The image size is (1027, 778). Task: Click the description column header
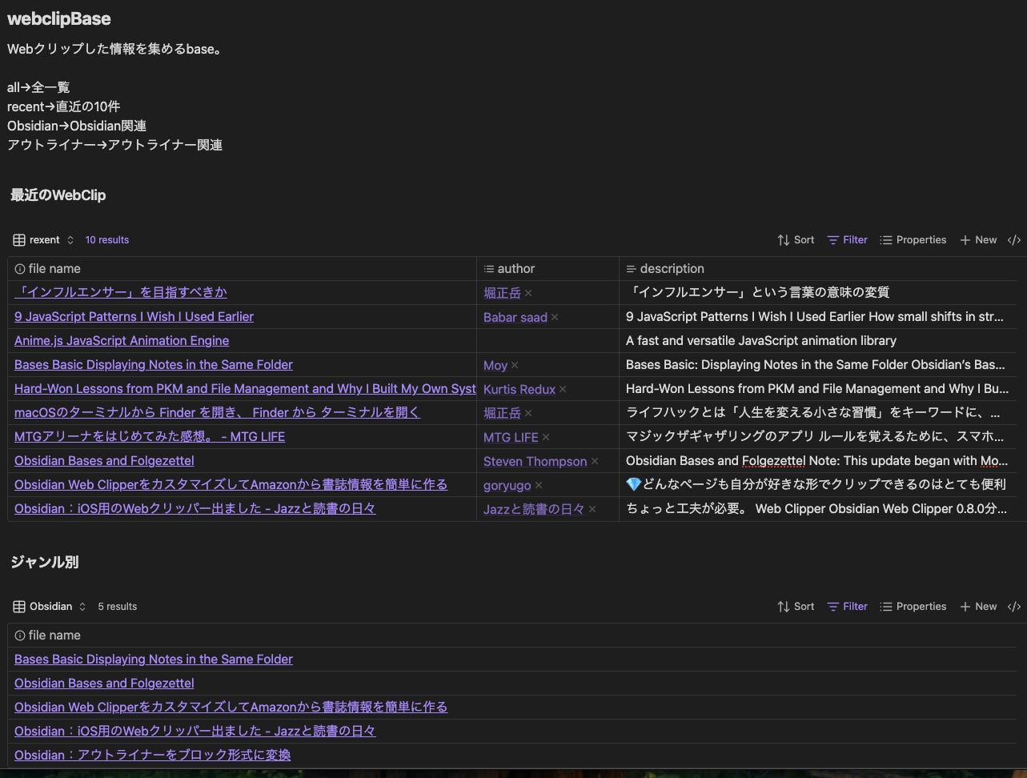pyautogui.click(x=818, y=269)
